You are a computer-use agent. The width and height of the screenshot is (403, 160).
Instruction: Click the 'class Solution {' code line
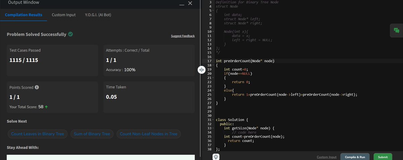tap(232, 120)
